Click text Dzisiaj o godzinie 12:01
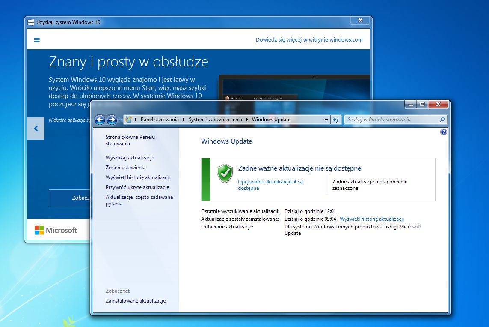 [310, 211]
